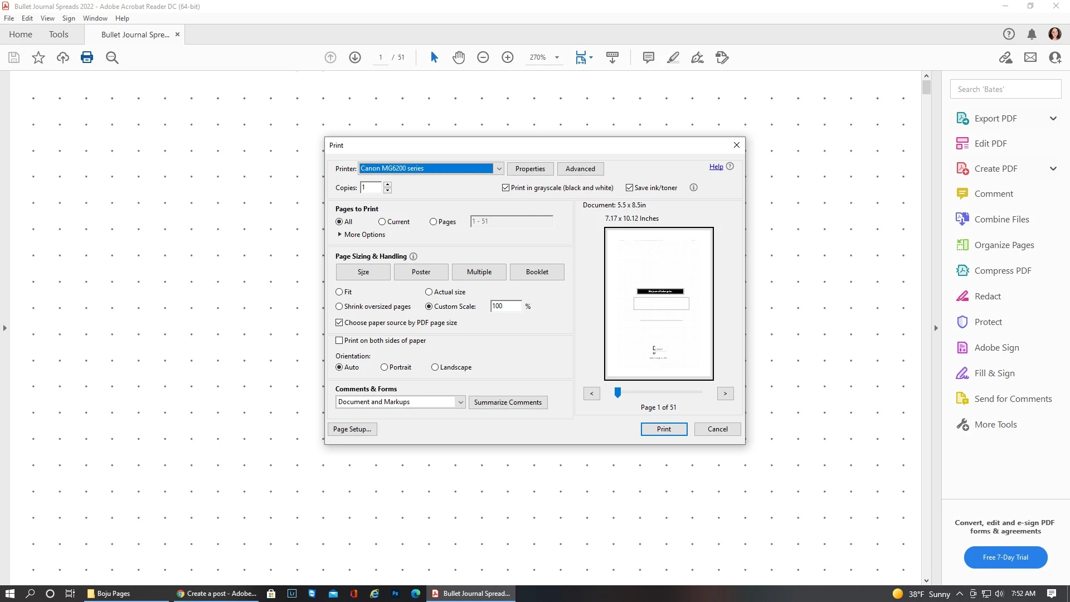Viewport: 1070px width, 602px height.
Task: Select the Landscape orientation radio button
Action: 435,367
